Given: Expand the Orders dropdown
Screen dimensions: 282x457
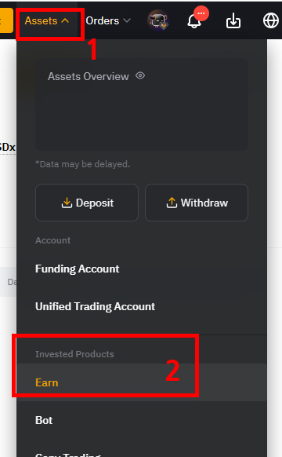Looking at the screenshot, I should tap(108, 20).
